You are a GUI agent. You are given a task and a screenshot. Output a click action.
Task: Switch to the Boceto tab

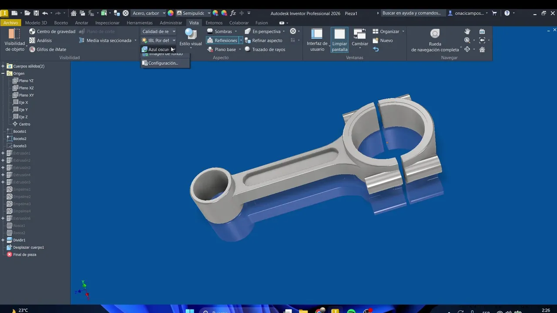tap(61, 23)
